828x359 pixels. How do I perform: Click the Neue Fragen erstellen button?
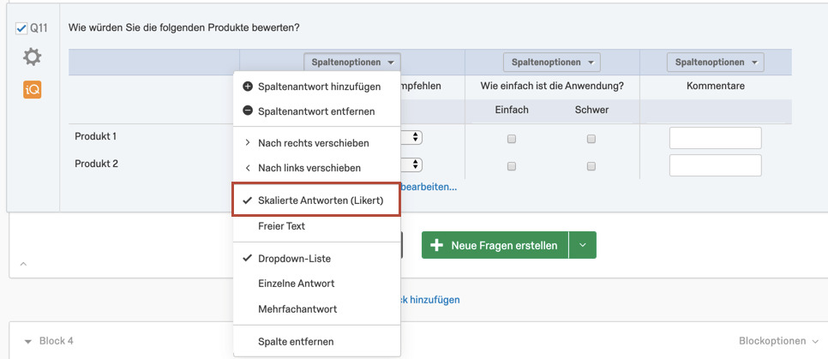click(x=495, y=245)
